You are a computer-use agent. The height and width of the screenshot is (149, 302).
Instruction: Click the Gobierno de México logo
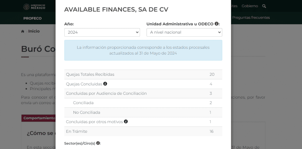(35, 6)
